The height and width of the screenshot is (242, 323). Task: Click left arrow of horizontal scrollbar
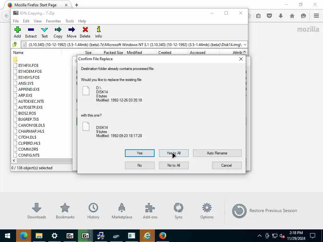point(14,160)
